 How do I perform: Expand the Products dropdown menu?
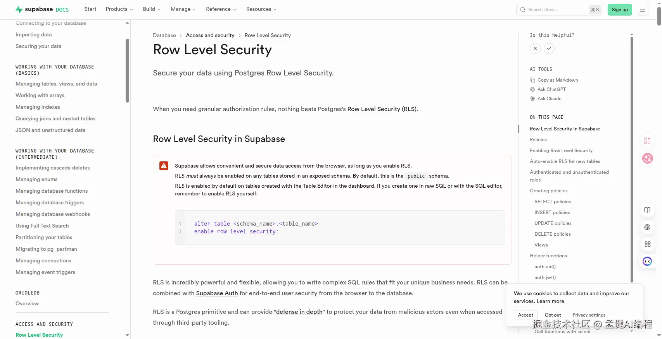[119, 9]
